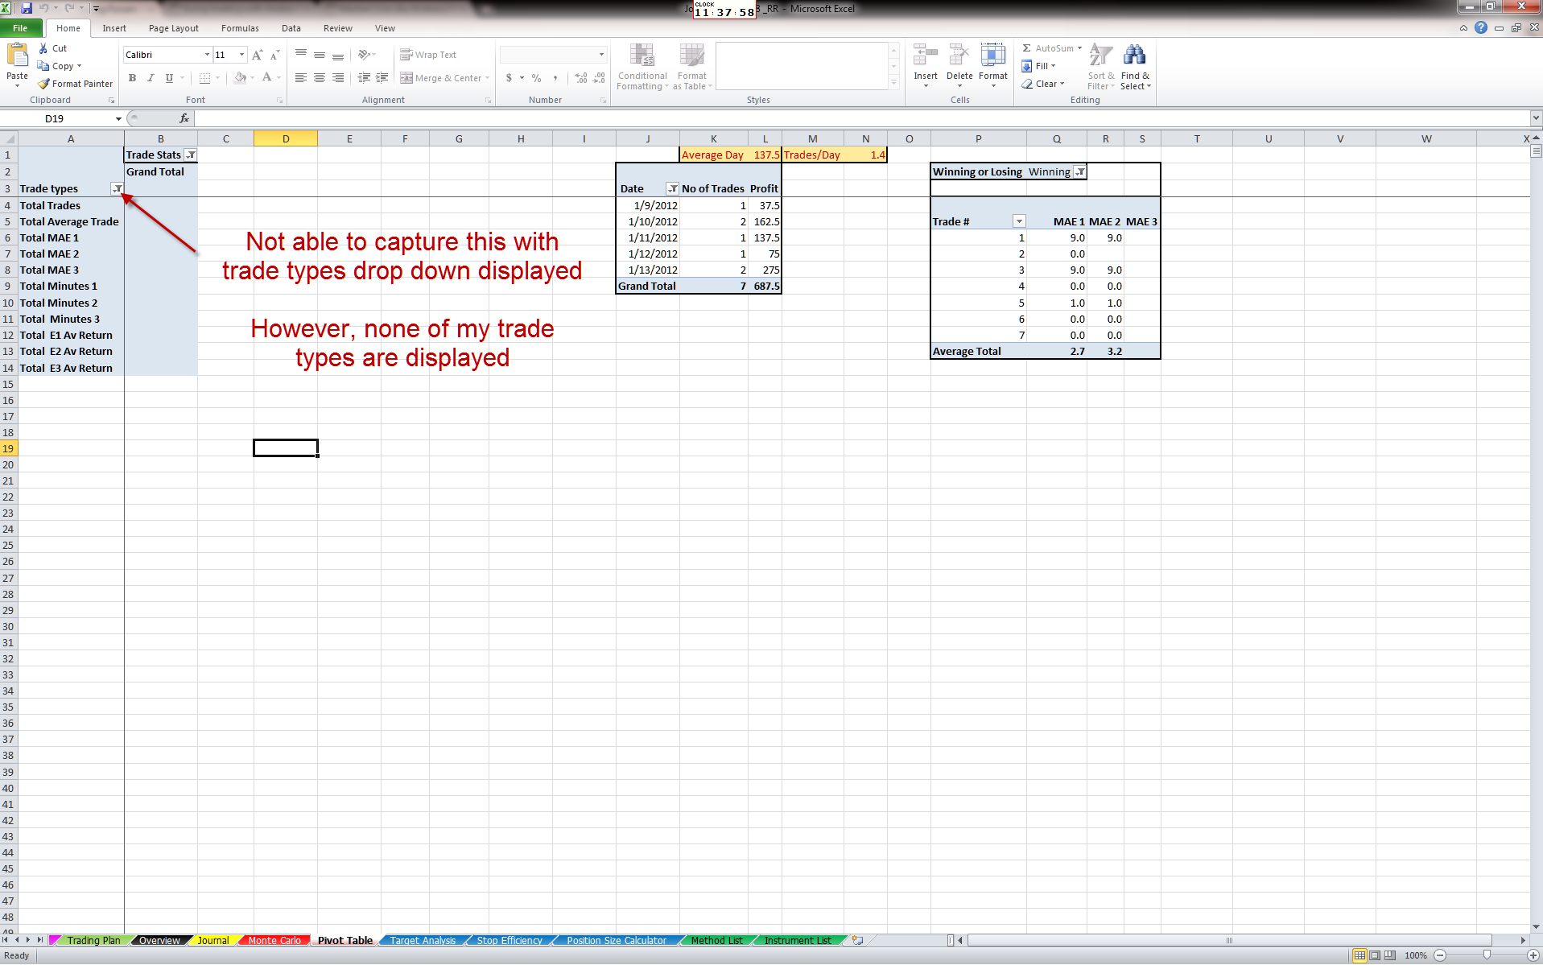The image size is (1543, 965).
Task: Click the Decrease Indent icon
Action: pos(364,78)
